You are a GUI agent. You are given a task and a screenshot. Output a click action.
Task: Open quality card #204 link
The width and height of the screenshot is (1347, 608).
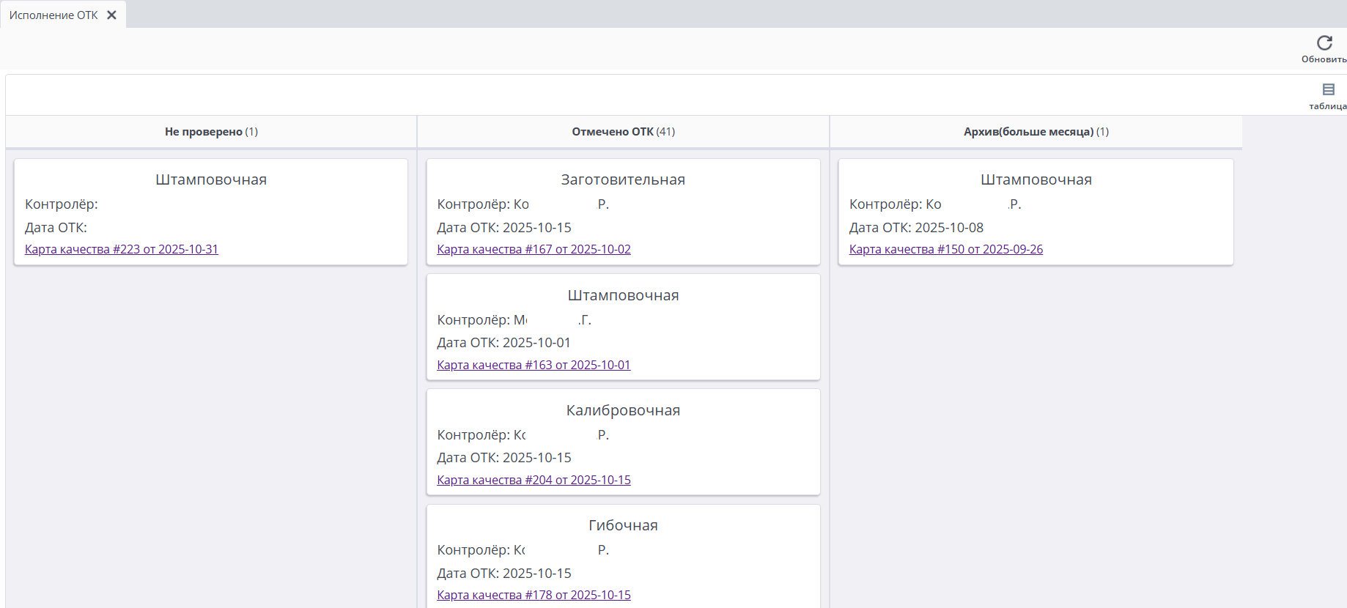pyautogui.click(x=534, y=480)
